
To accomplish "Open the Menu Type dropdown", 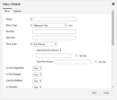I will 50,26.
